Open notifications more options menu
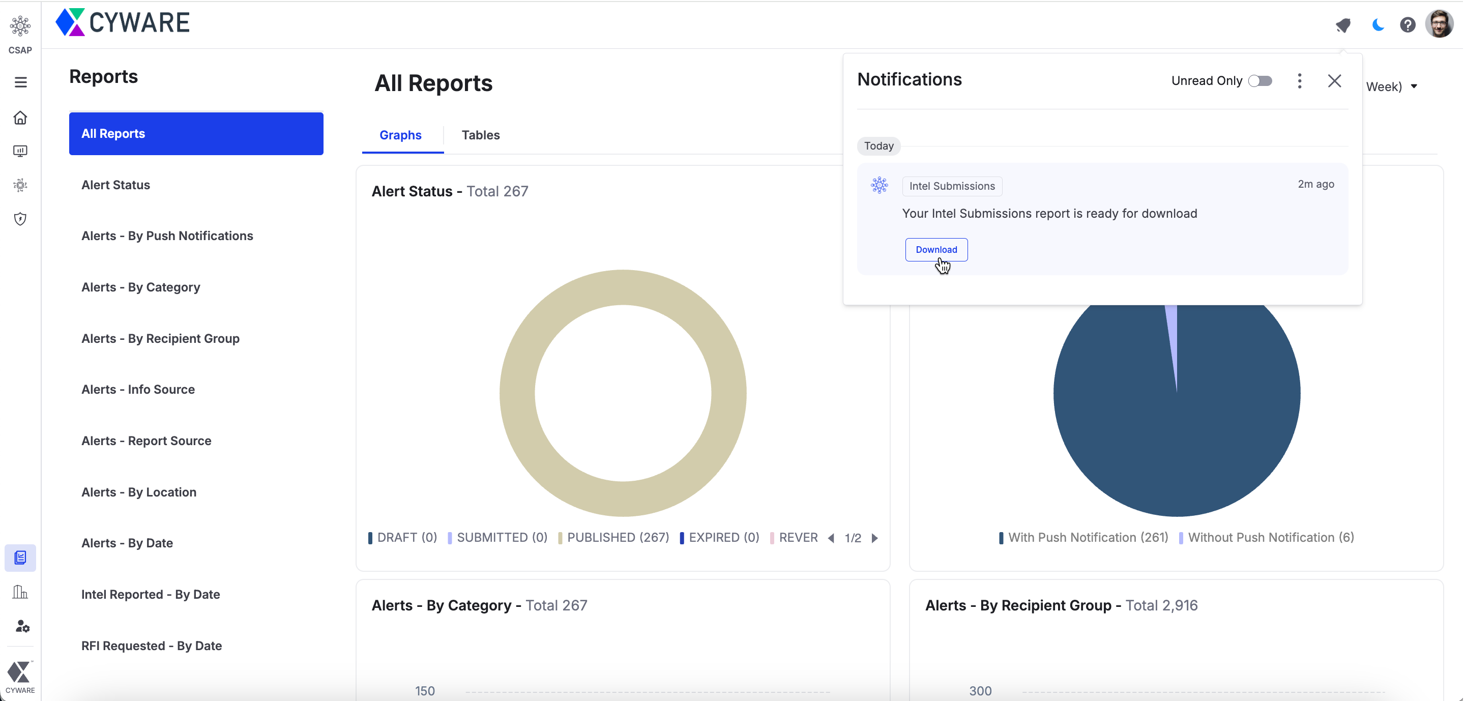Image resolution: width=1465 pixels, height=701 pixels. click(1300, 81)
